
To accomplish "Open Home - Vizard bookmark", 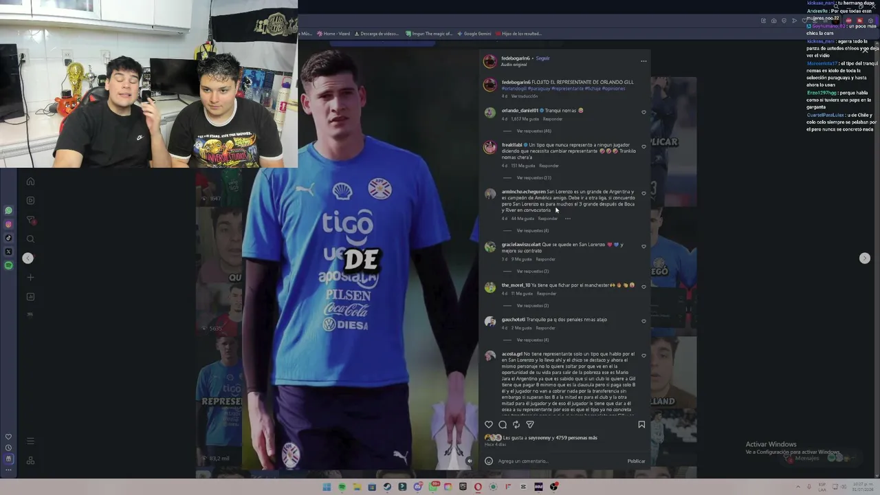I will click(x=333, y=34).
